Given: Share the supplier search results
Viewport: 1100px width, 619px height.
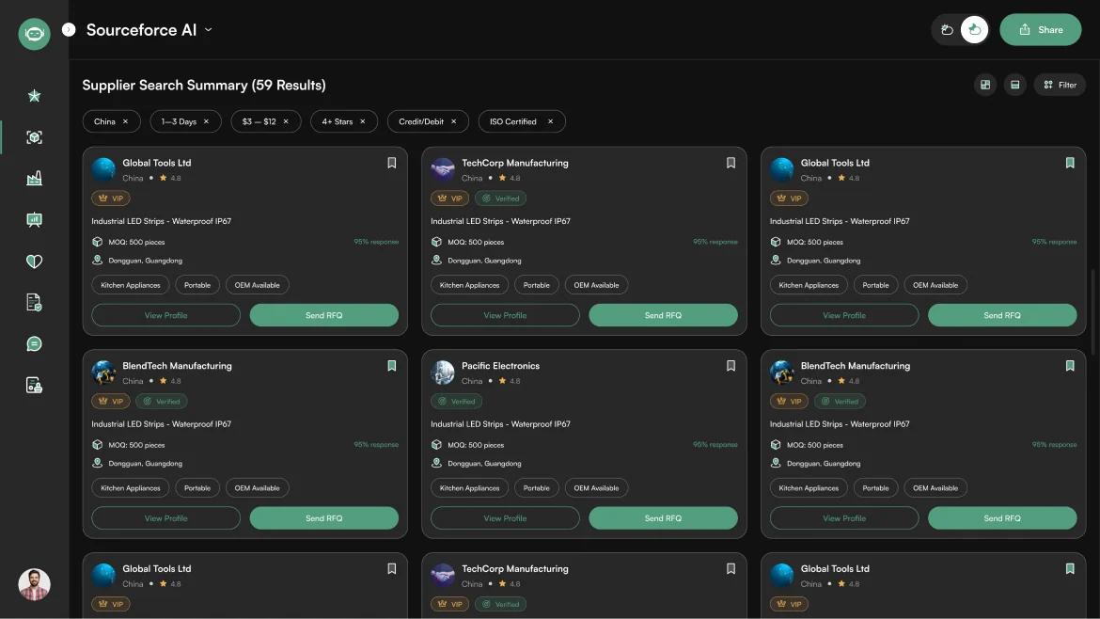Looking at the screenshot, I should click(1041, 29).
